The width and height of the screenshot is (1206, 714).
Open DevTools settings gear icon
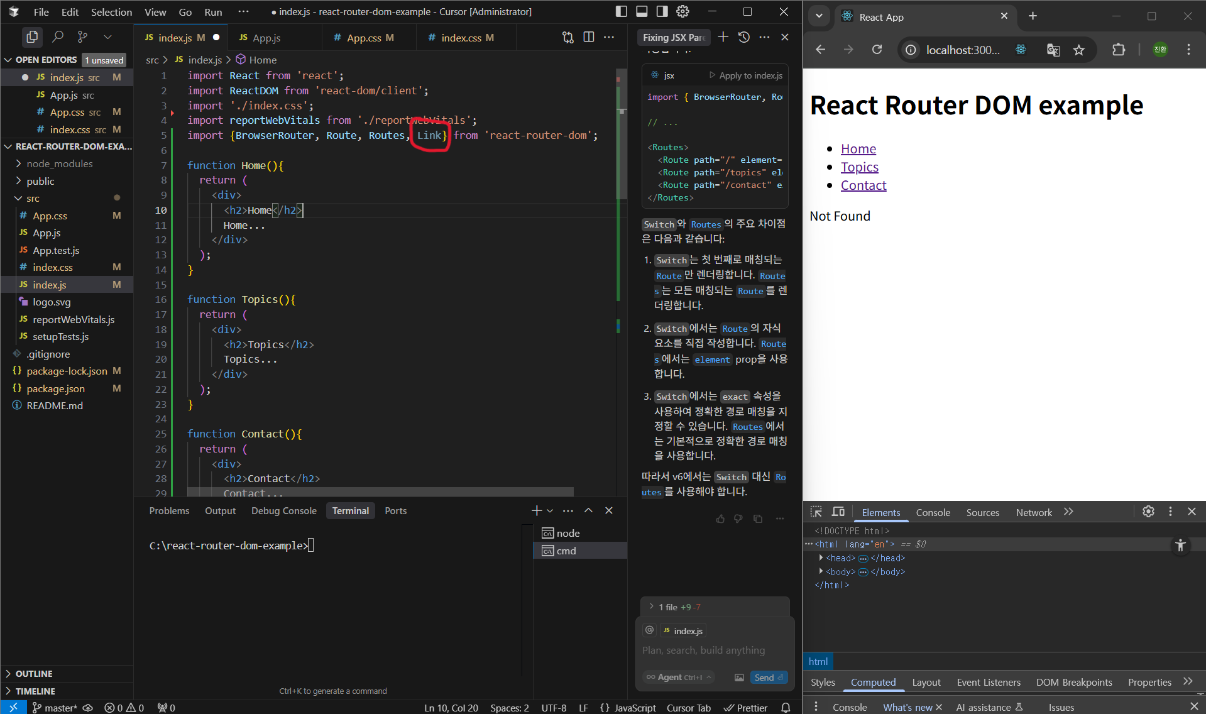click(x=1148, y=512)
